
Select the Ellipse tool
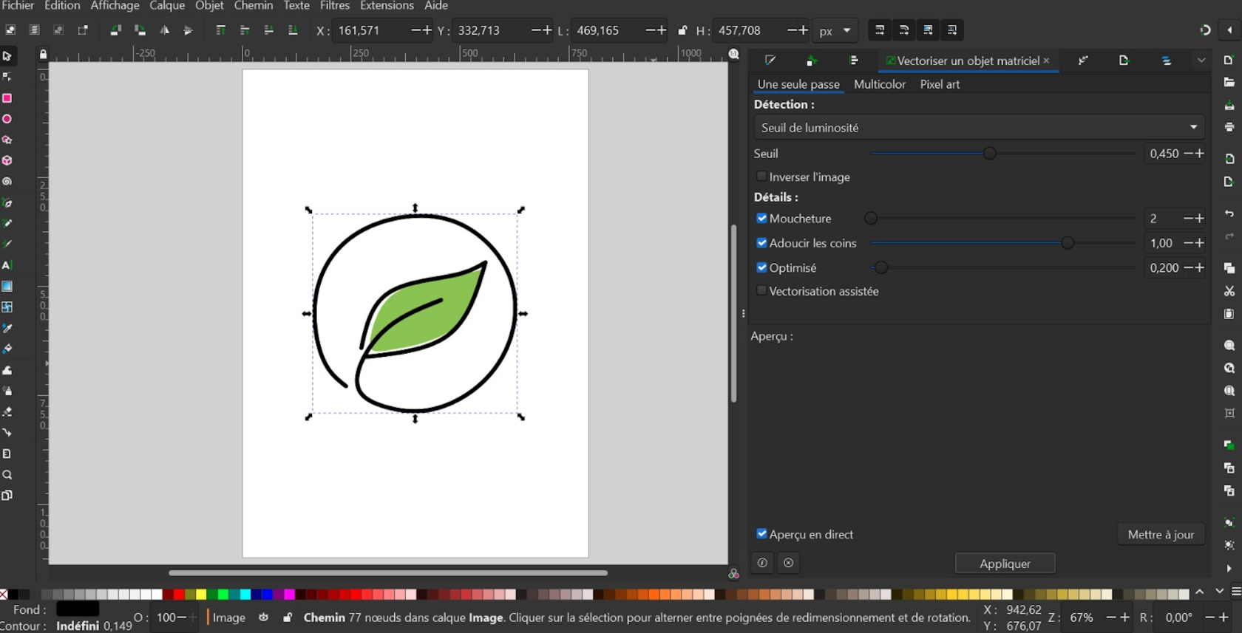pyautogui.click(x=7, y=119)
